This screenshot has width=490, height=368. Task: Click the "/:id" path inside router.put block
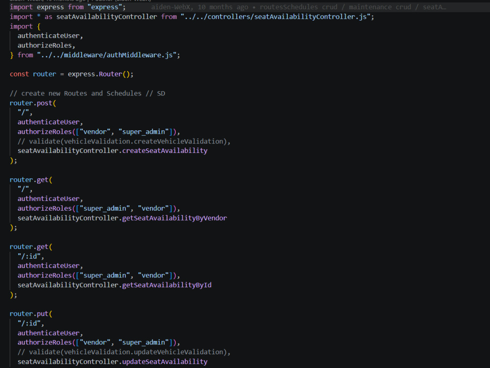tap(29, 323)
